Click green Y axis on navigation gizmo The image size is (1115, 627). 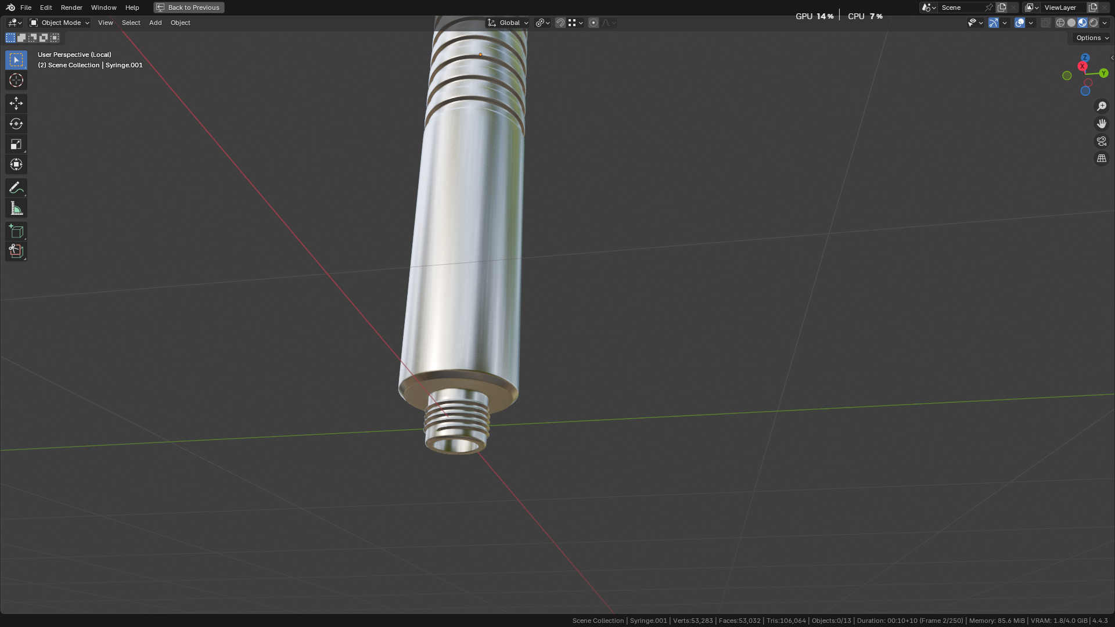(x=1103, y=73)
